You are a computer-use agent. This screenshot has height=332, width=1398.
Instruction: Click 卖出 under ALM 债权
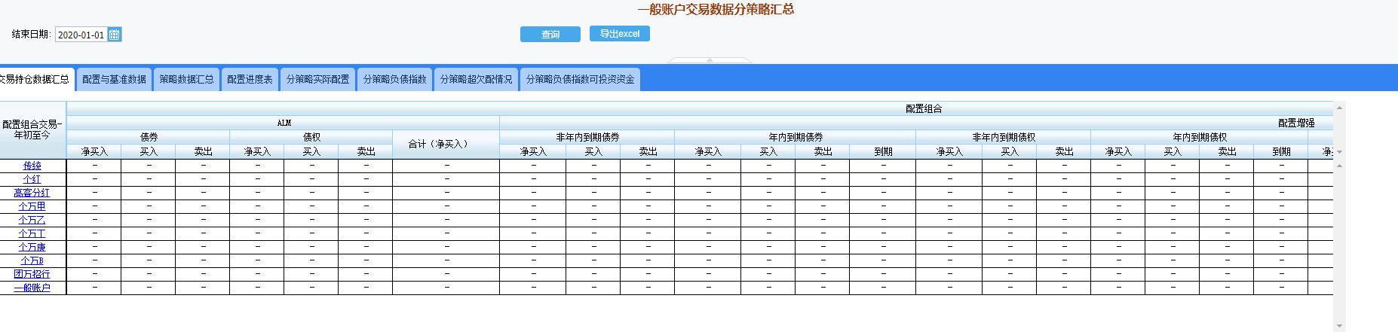(x=366, y=151)
